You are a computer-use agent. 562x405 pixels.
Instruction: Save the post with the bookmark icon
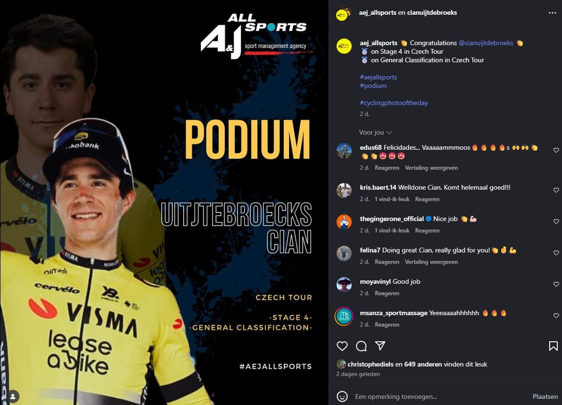(x=553, y=346)
